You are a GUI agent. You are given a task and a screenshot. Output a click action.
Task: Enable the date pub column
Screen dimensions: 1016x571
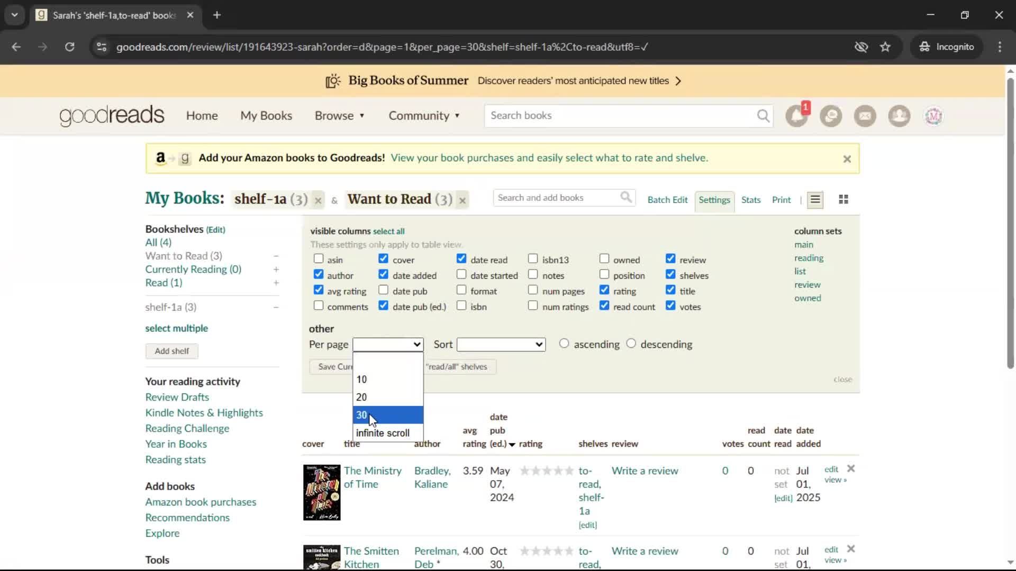pos(384,290)
